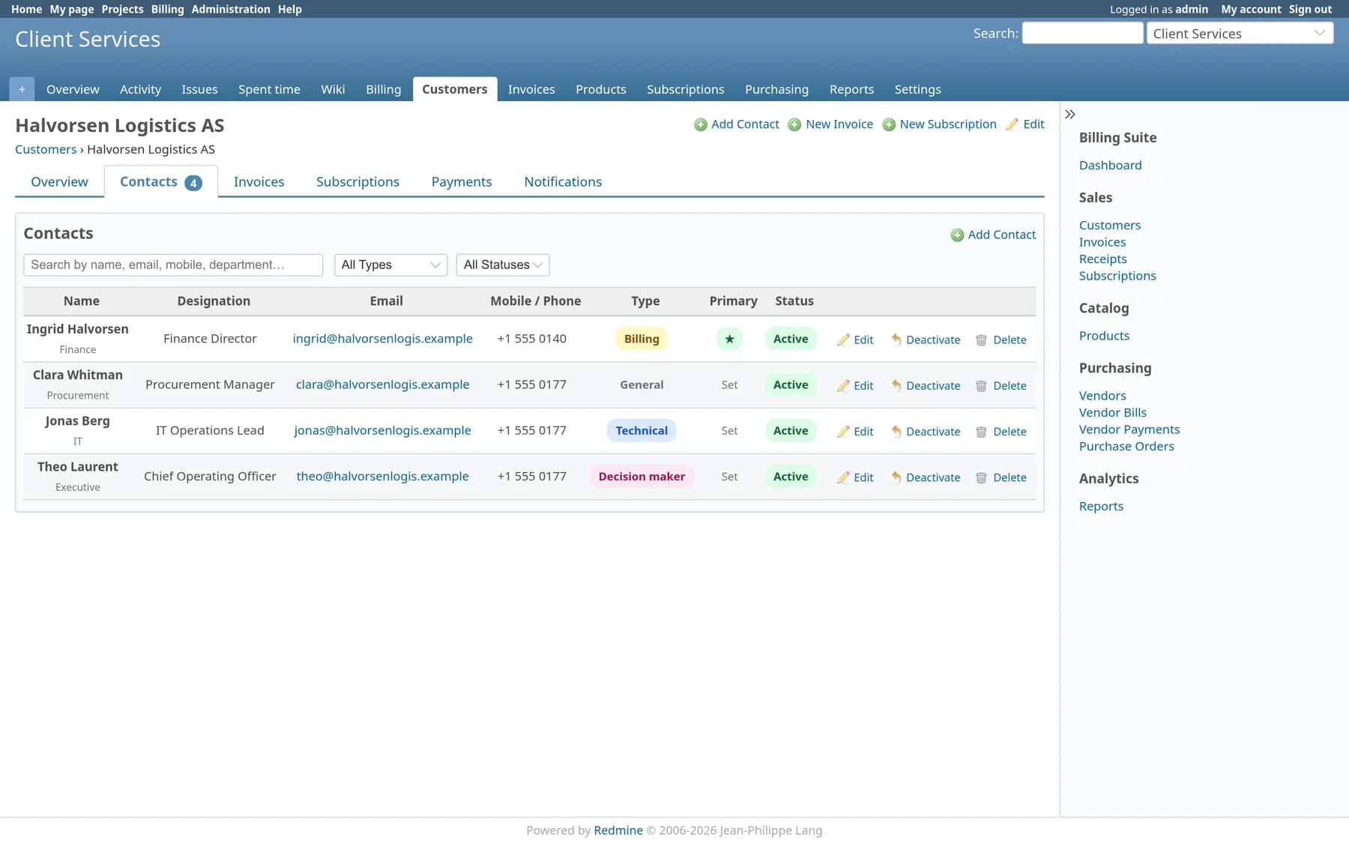Click the Redmine footer link
Image resolution: width=1349 pixels, height=843 pixels.
(x=618, y=830)
